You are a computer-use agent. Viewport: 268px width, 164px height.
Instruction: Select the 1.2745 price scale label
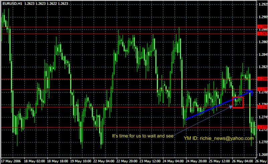(263, 117)
